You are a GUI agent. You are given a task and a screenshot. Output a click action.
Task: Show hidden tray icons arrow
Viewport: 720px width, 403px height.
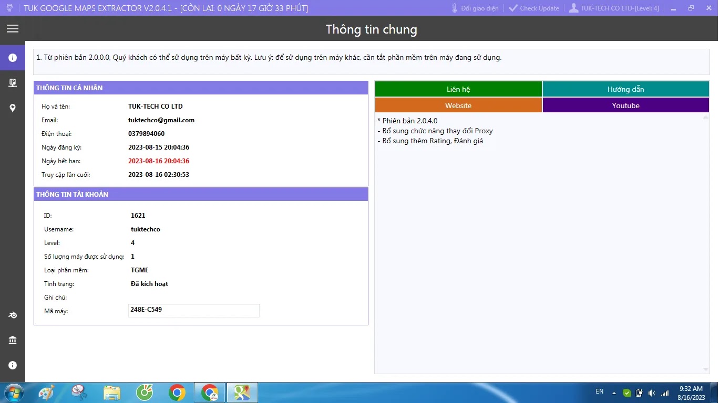(x=613, y=393)
